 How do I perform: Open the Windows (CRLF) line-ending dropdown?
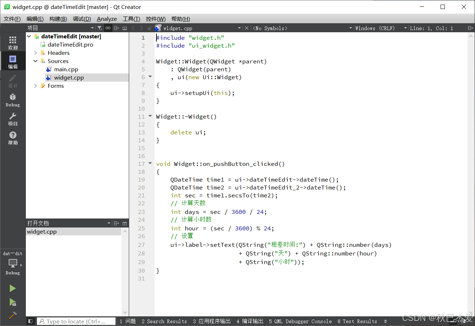(374, 28)
